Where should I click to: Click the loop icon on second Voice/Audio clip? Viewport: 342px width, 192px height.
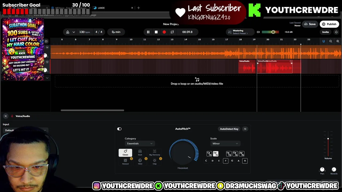tap(291, 61)
